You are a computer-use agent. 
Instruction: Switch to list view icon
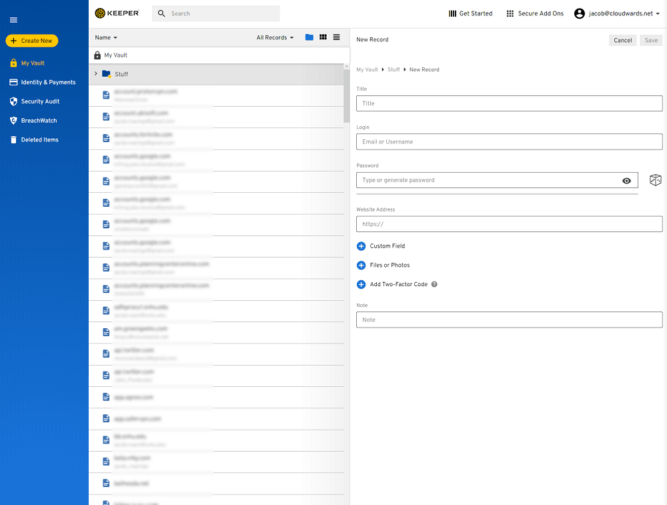(x=336, y=37)
